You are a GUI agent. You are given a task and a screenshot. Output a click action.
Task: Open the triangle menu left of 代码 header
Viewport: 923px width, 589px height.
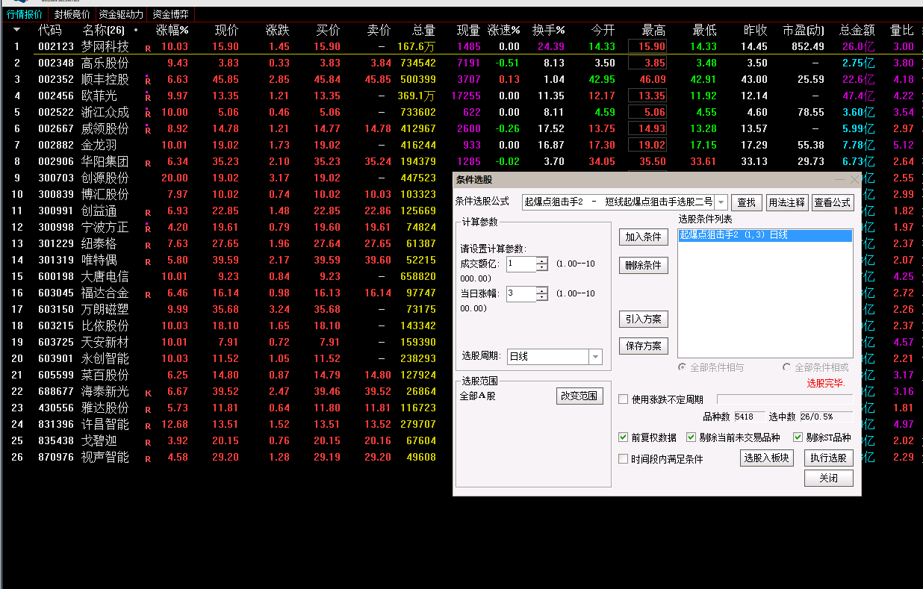pyautogui.click(x=16, y=30)
